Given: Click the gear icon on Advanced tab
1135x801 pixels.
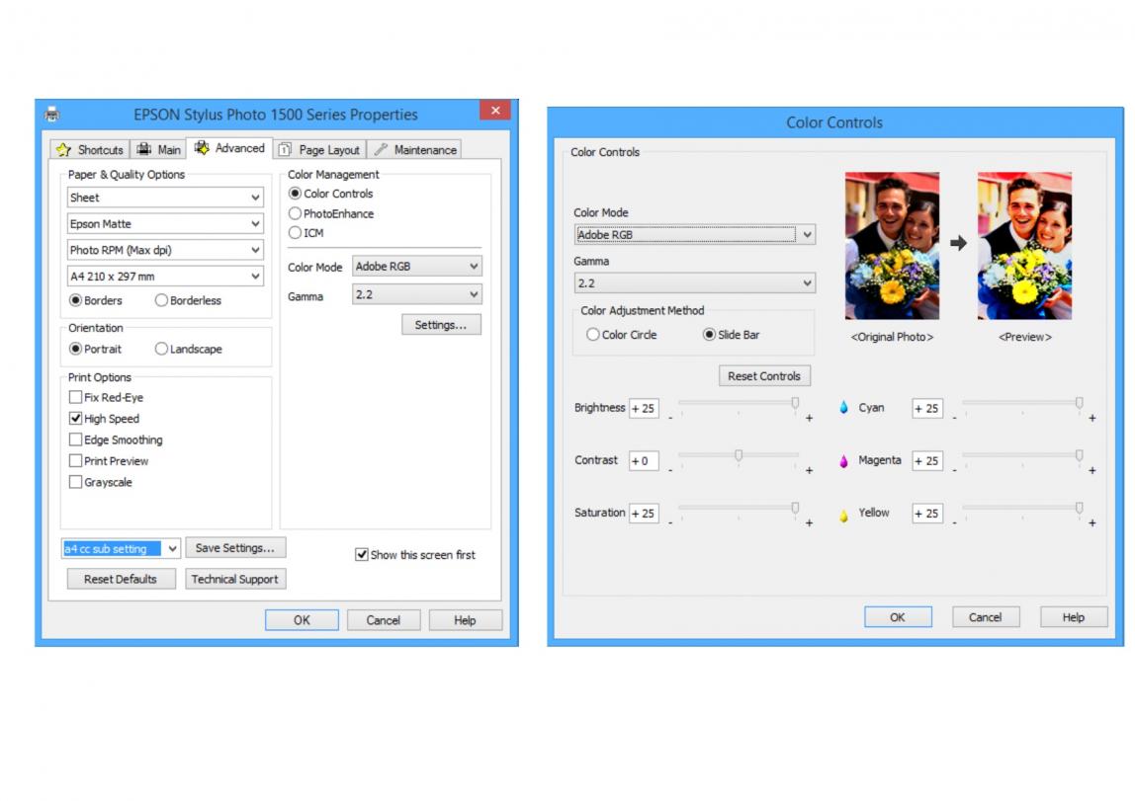Looking at the screenshot, I should (x=202, y=147).
